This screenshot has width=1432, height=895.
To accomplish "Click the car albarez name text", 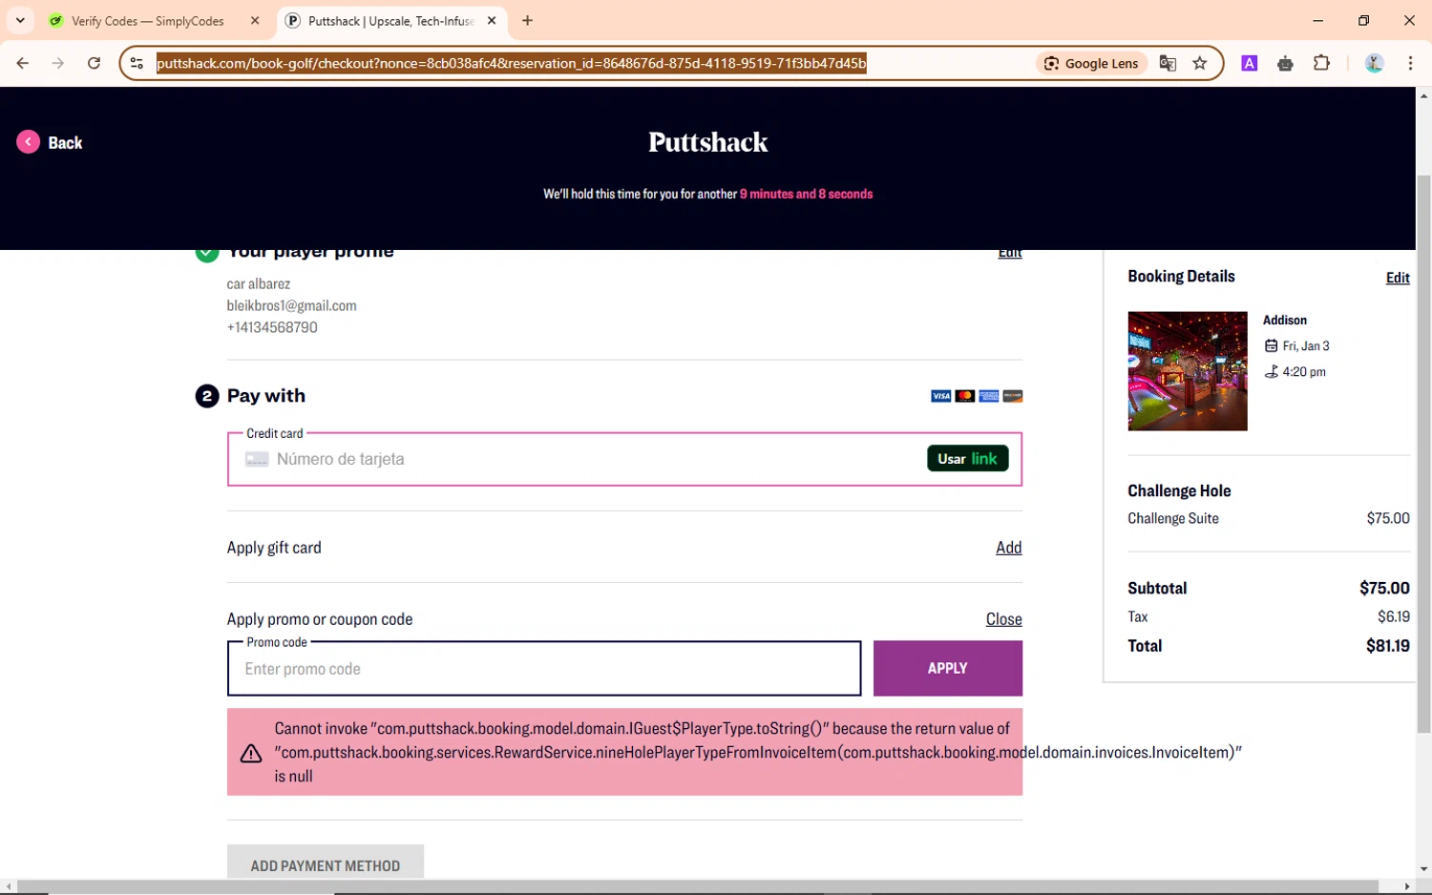I will [x=259, y=283].
